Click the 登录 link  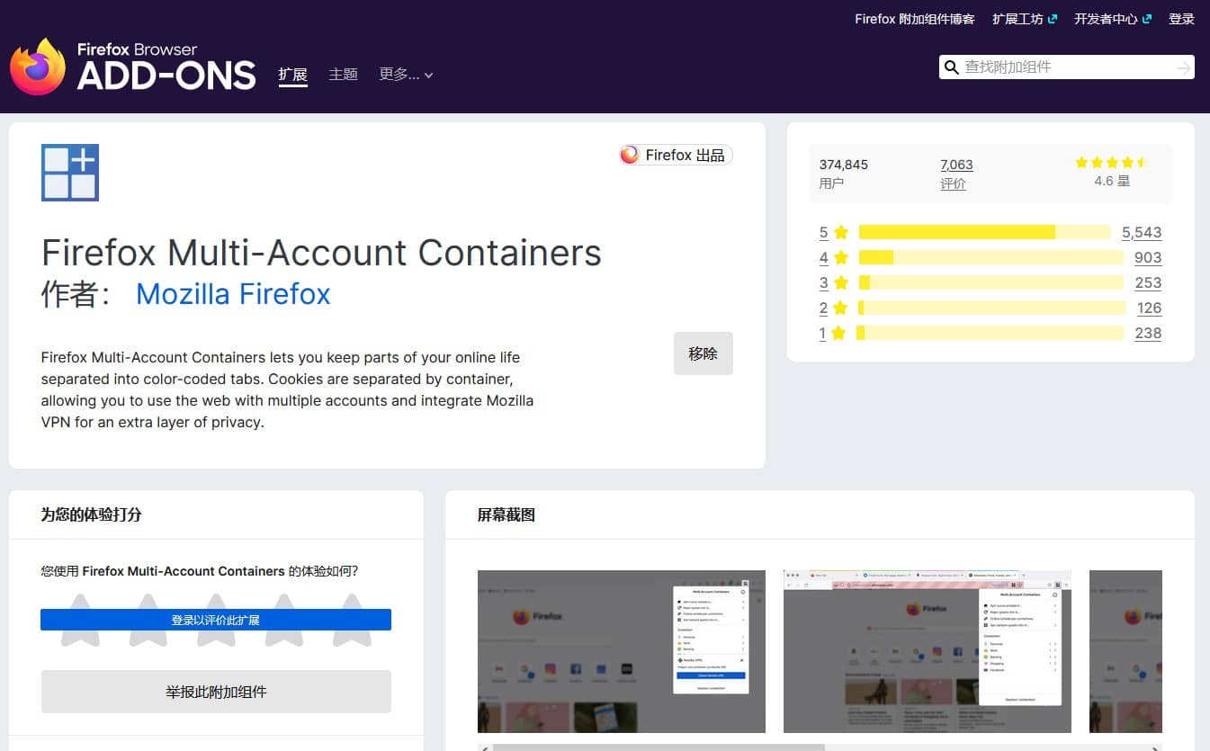(1180, 19)
